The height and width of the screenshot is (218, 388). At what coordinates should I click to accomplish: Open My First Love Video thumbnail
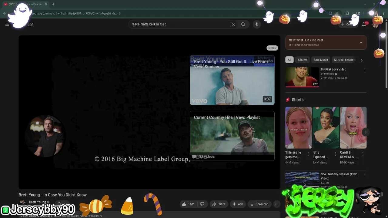[302, 77]
